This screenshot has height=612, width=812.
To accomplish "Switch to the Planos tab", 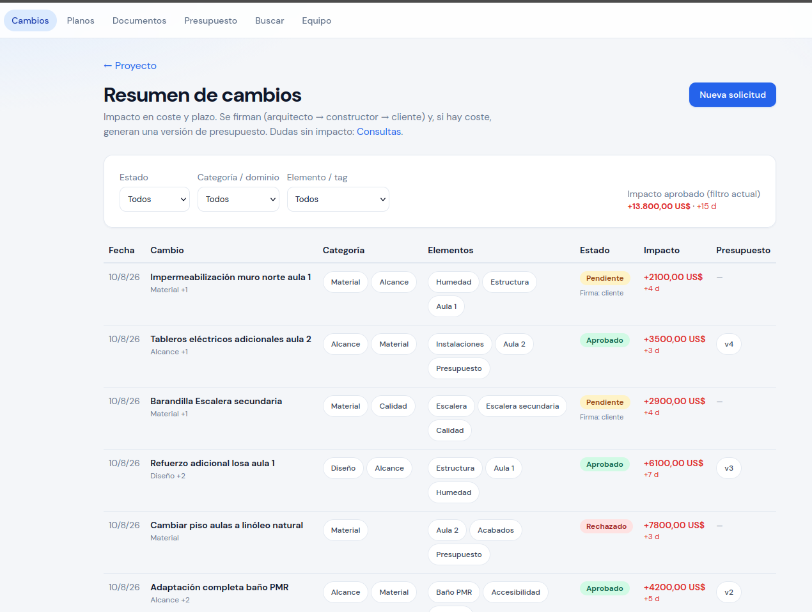I will [x=81, y=20].
